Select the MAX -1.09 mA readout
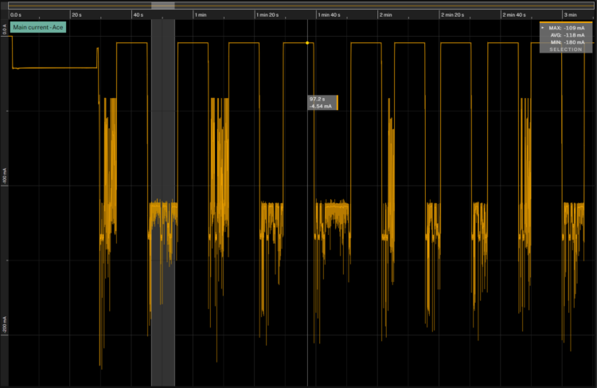597x388 pixels. tap(567, 28)
